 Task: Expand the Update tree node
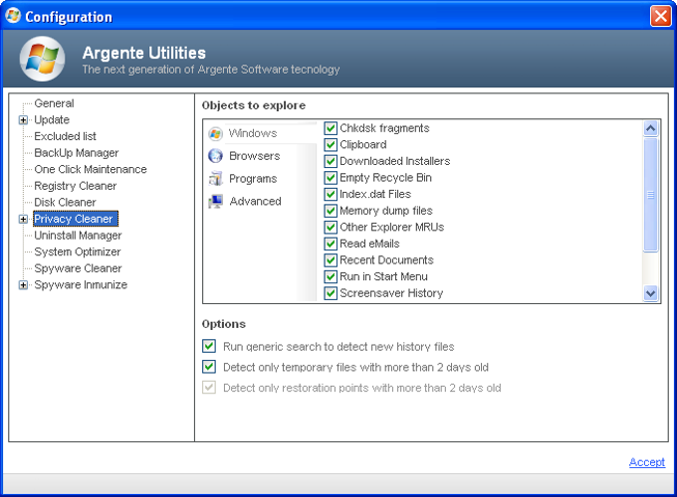pyautogui.click(x=23, y=120)
